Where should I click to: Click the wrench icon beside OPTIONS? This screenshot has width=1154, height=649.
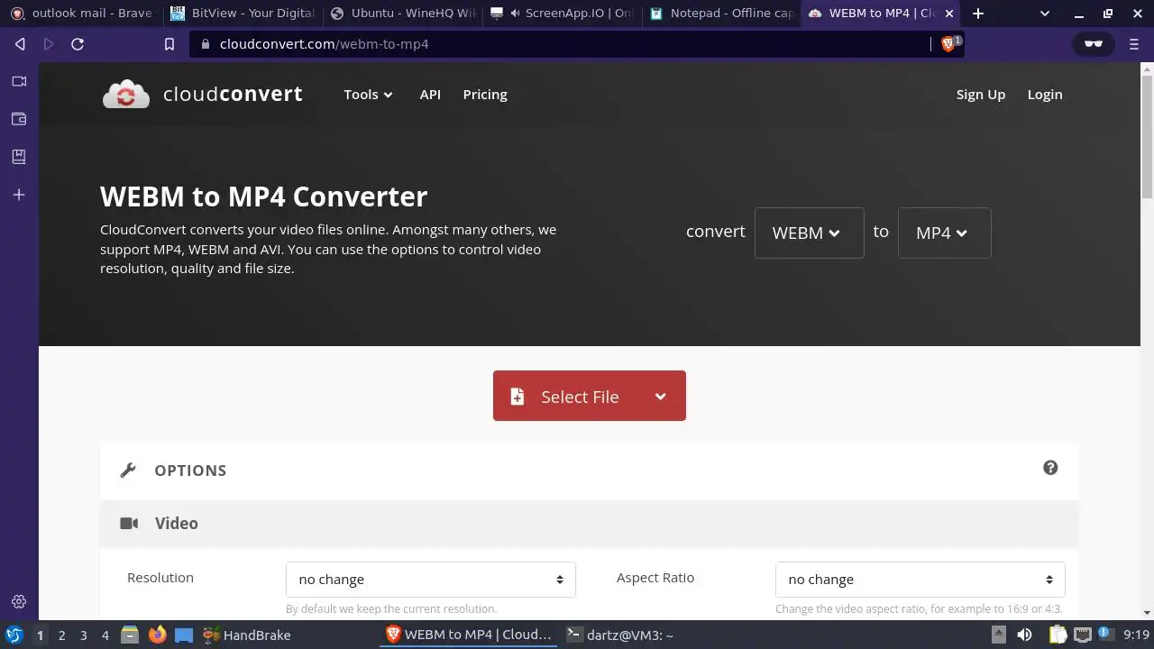(x=128, y=471)
